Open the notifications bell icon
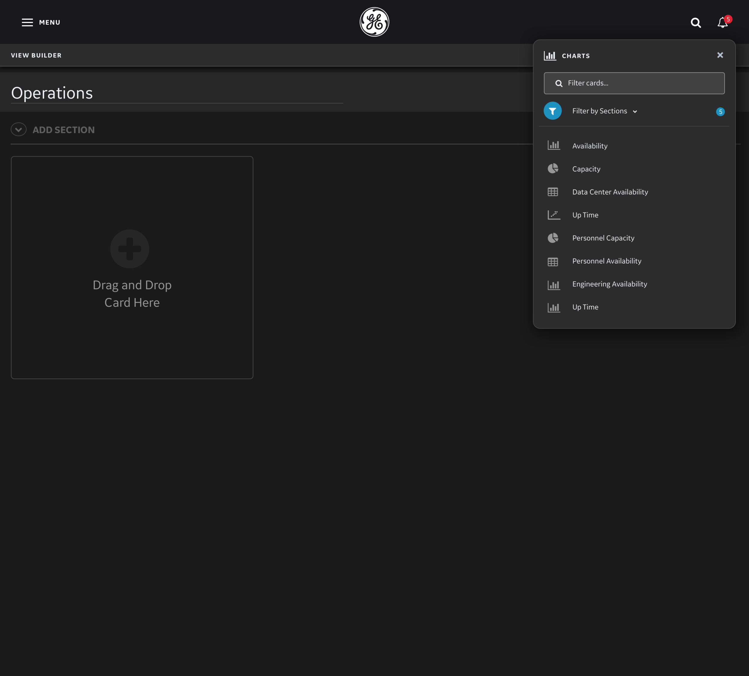The height and width of the screenshot is (676, 749). [722, 23]
